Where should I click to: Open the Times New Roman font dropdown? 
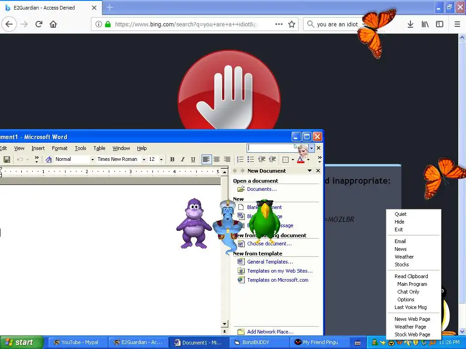coord(144,160)
